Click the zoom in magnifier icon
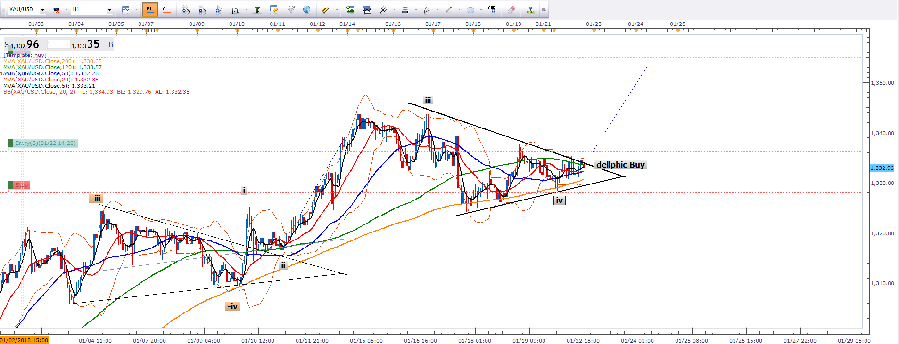This screenshot has height=344, width=899. pyautogui.click(x=186, y=9)
